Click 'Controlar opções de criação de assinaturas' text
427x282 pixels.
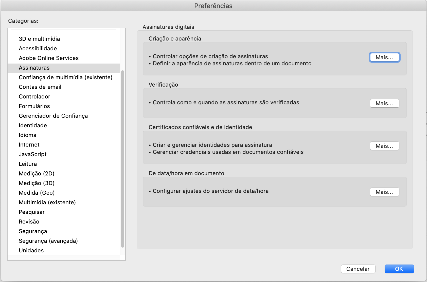210,56
